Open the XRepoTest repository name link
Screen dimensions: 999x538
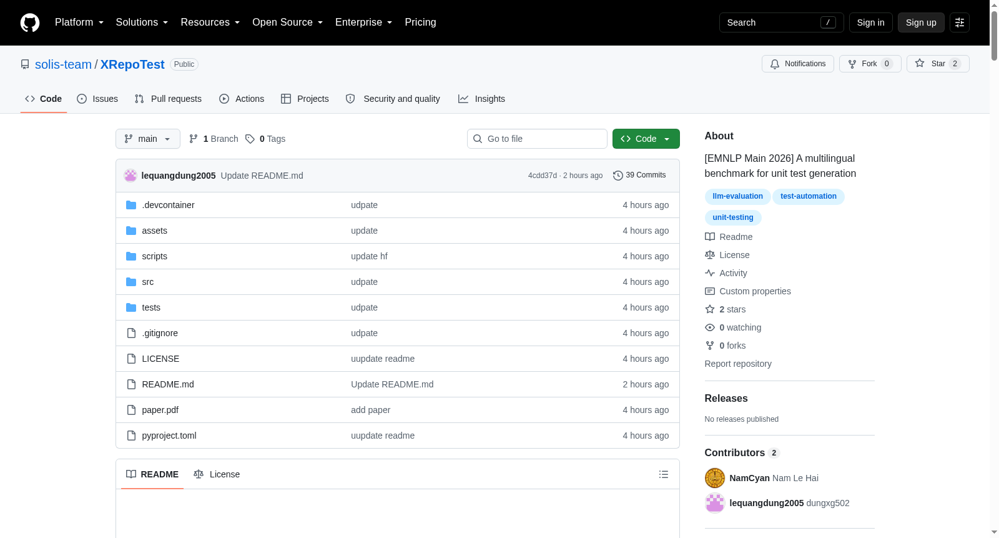tap(132, 64)
